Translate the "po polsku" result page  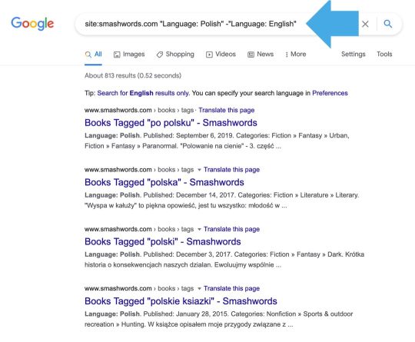[227, 110]
